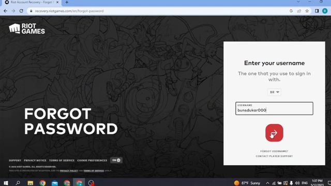Open the reCAPTCHA Terms of Service link
Screen dimensions: 331x186
point(94,171)
